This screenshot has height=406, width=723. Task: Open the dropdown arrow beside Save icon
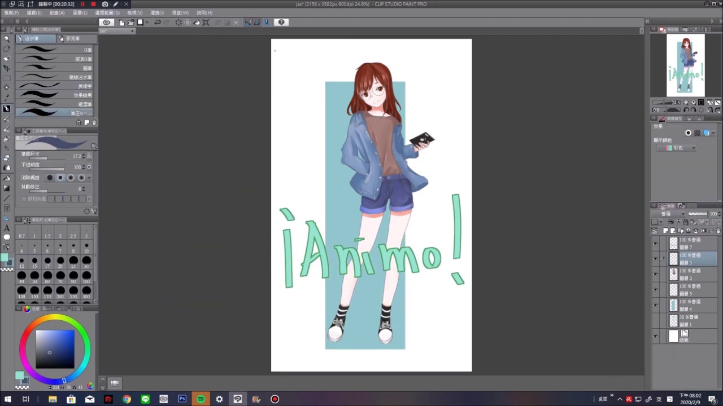147,23
